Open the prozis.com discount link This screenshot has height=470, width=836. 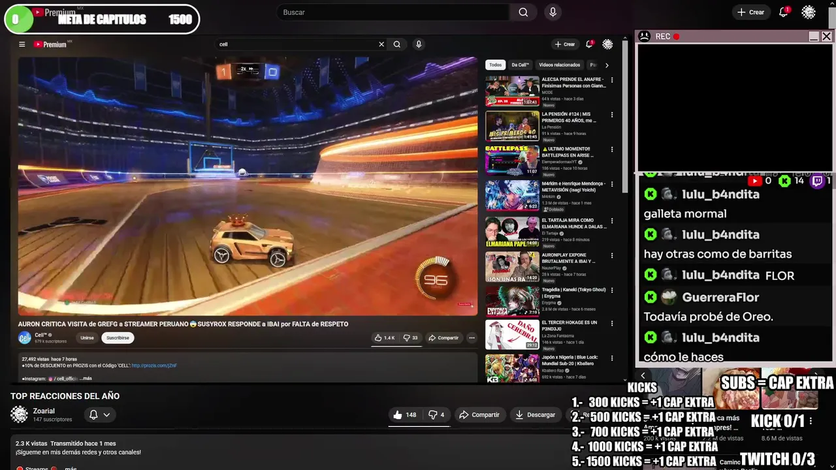(154, 366)
